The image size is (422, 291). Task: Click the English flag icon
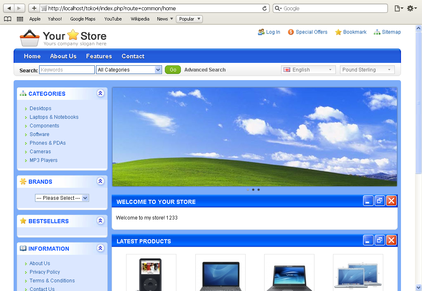[x=287, y=70]
